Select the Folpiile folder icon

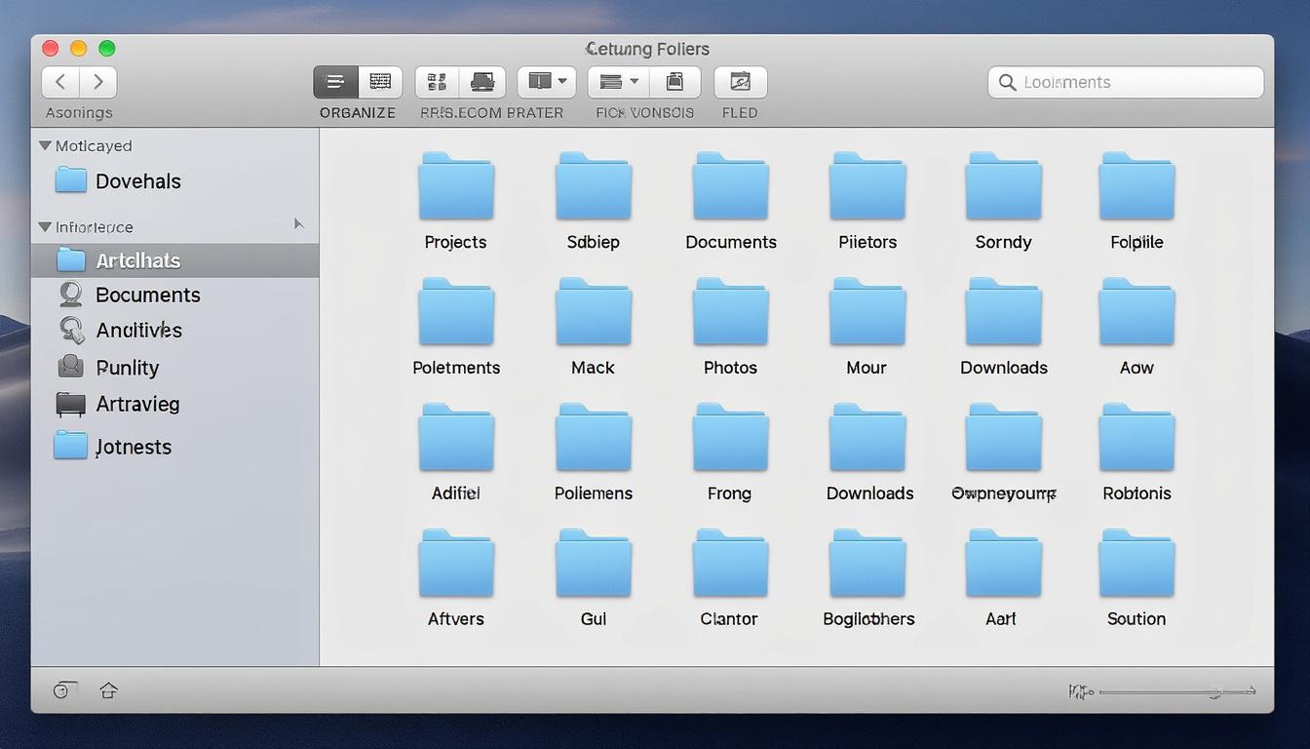click(x=1137, y=185)
